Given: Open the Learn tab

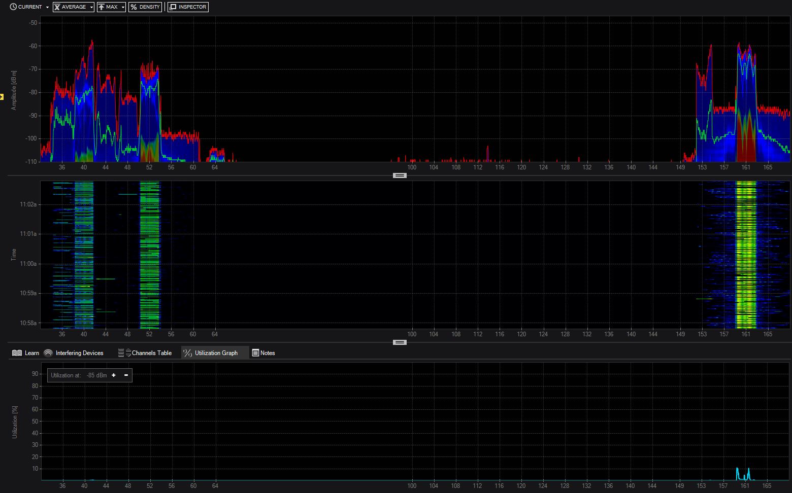Looking at the screenshot, I should (31, 353).
